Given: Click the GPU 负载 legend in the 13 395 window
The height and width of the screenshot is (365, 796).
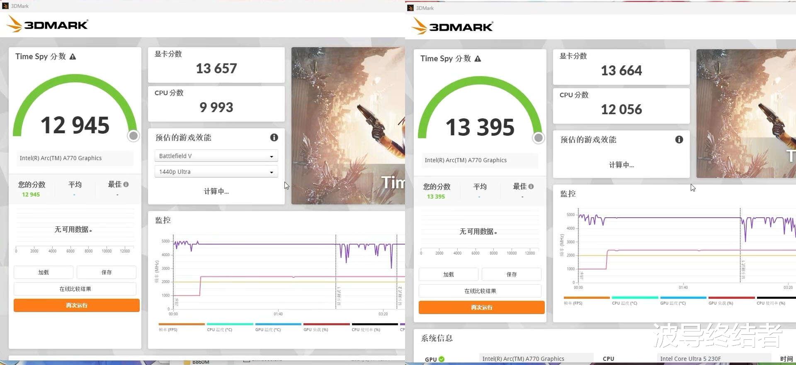Looking at the screenshot, I should [731, 301].
